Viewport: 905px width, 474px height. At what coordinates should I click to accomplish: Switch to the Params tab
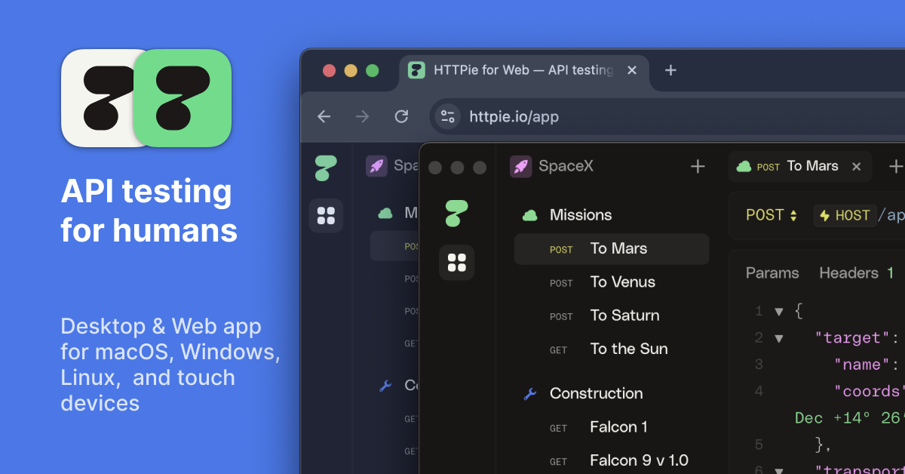coord(772,272)
